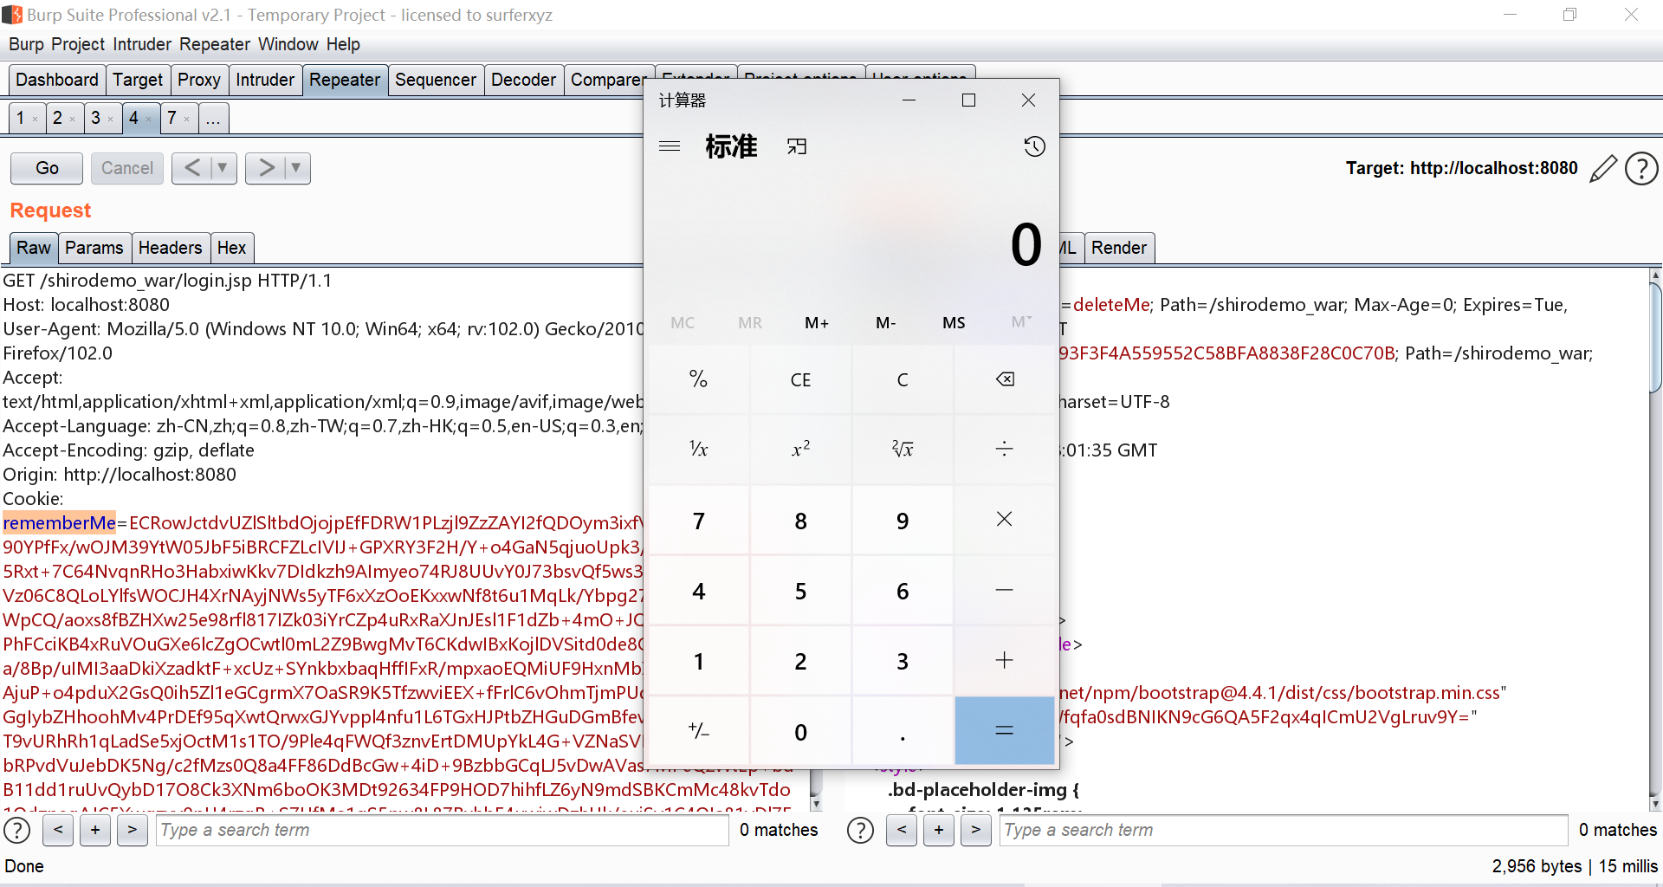The image size is (1663, 887).
Task: Minimize the calculator window
Action: point(909,100)
